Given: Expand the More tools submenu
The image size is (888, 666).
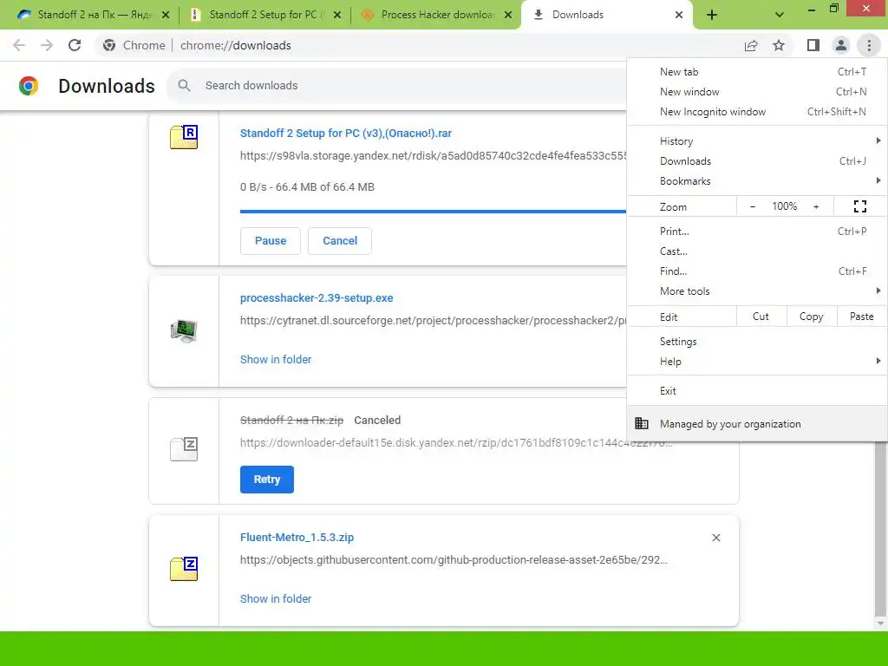Looking at the screenshot, I should pos(757,291).
